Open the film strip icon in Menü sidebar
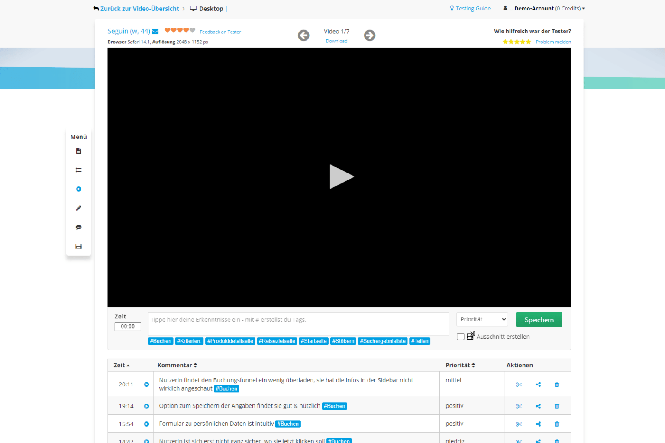The image size is (665, 443). pos(78,246)
